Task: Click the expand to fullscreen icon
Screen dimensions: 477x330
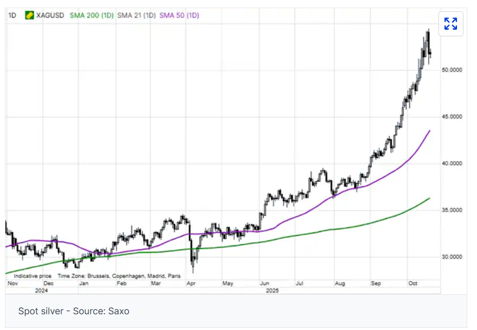Action: [450, 24]
